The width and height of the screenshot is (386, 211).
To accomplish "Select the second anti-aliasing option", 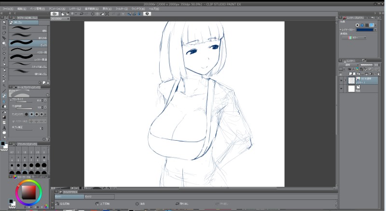I will click(x=31, y=114).
